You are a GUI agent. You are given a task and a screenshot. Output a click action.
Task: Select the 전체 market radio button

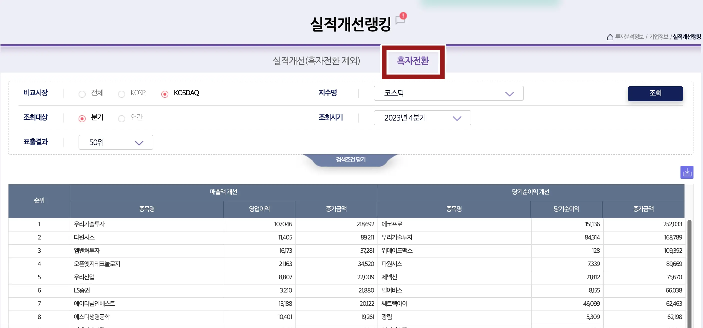tap(82, 94)
